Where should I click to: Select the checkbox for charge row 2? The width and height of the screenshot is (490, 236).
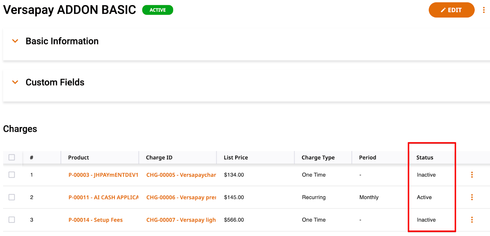(x=12, y=197)
